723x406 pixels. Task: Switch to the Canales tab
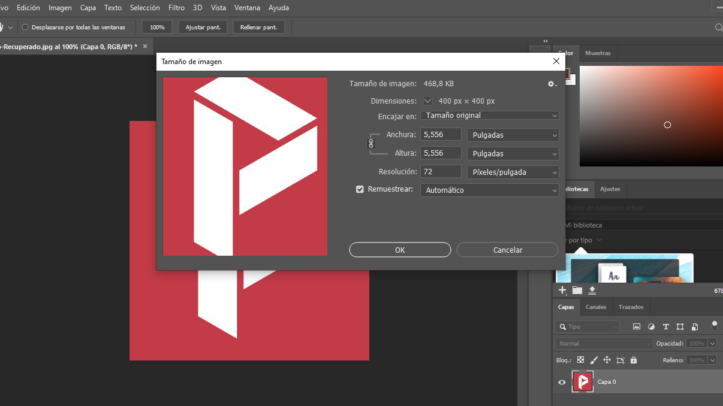(596, 307)
